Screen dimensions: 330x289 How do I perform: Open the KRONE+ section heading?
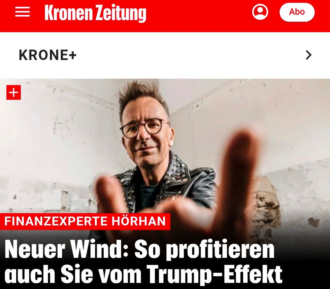pos(48,55)
